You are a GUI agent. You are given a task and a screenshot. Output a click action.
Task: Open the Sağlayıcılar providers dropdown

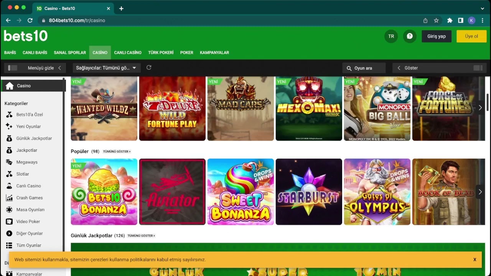click(106, 68)
